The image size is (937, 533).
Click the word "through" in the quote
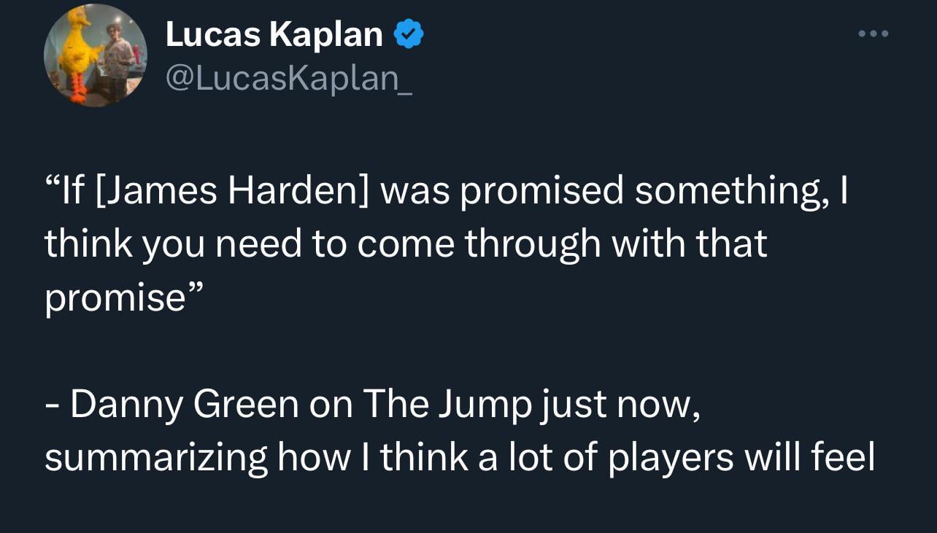[x=533, y=244]
